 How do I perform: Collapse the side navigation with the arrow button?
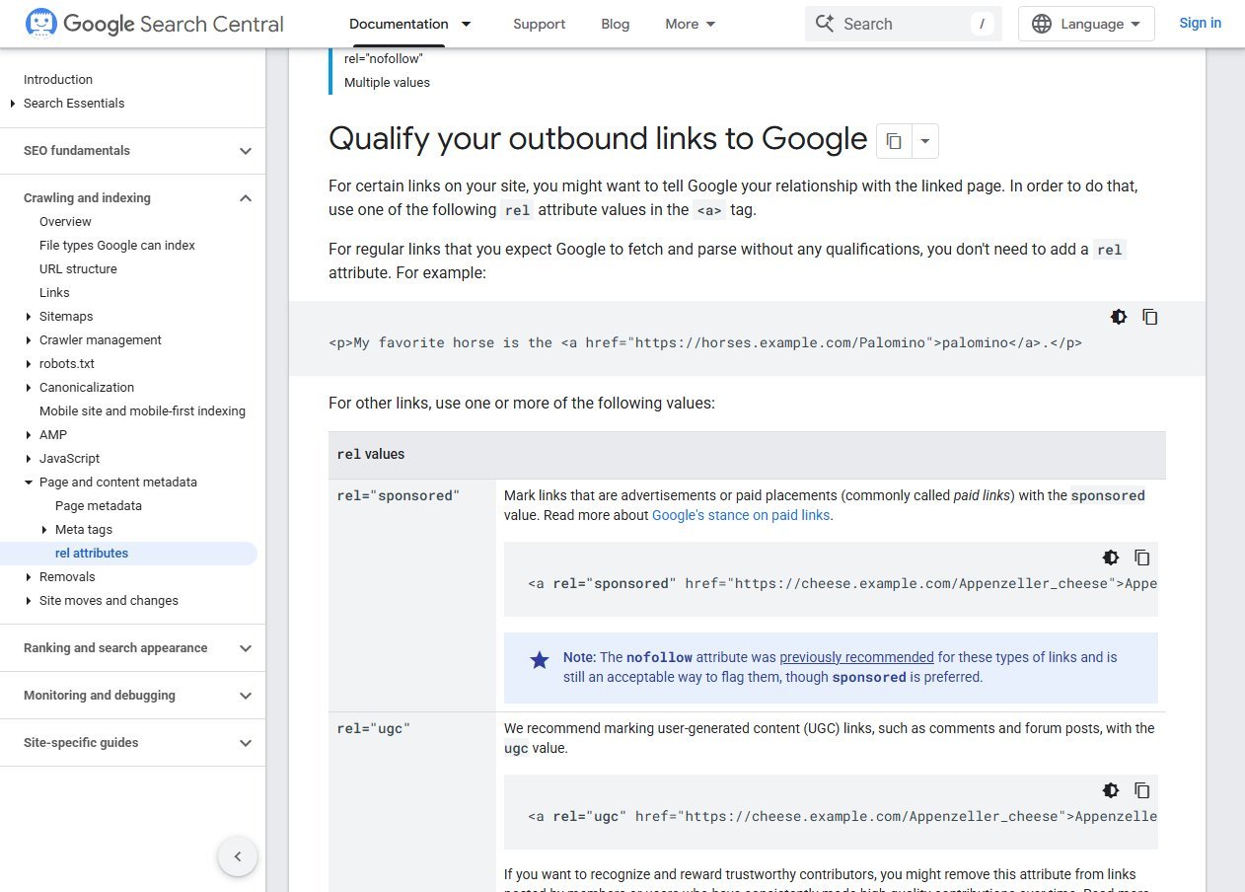click(x=238, y=856)
